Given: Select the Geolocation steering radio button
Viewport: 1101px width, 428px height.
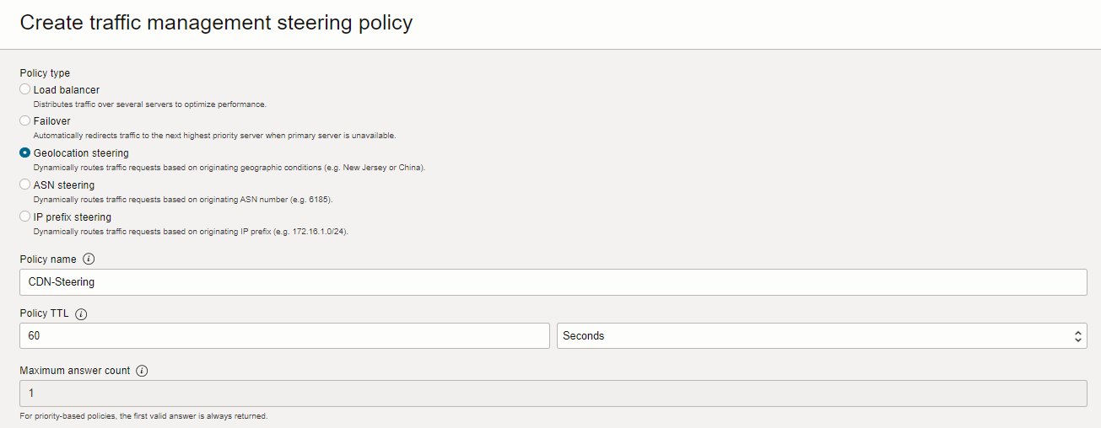Looking at the screenshot, I should [25, 153].
